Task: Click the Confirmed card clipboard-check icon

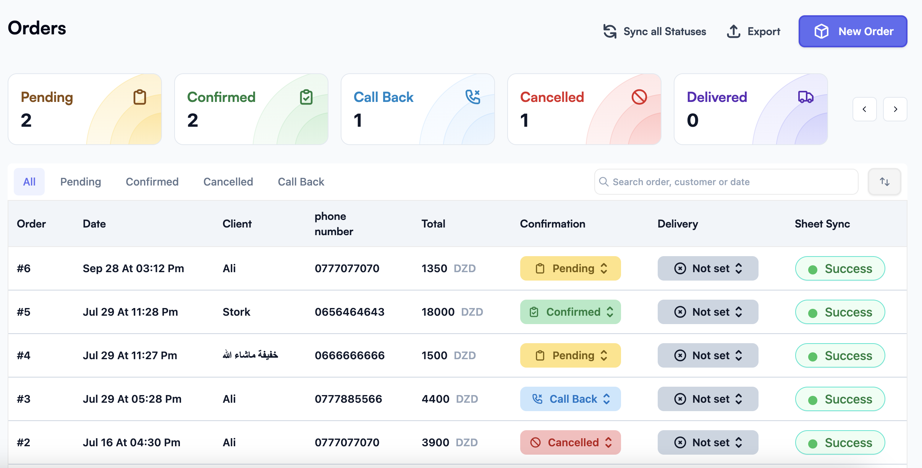Action: point(306,97)
